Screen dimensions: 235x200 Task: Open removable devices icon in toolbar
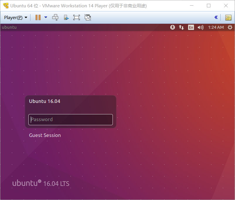pos(66,18)
